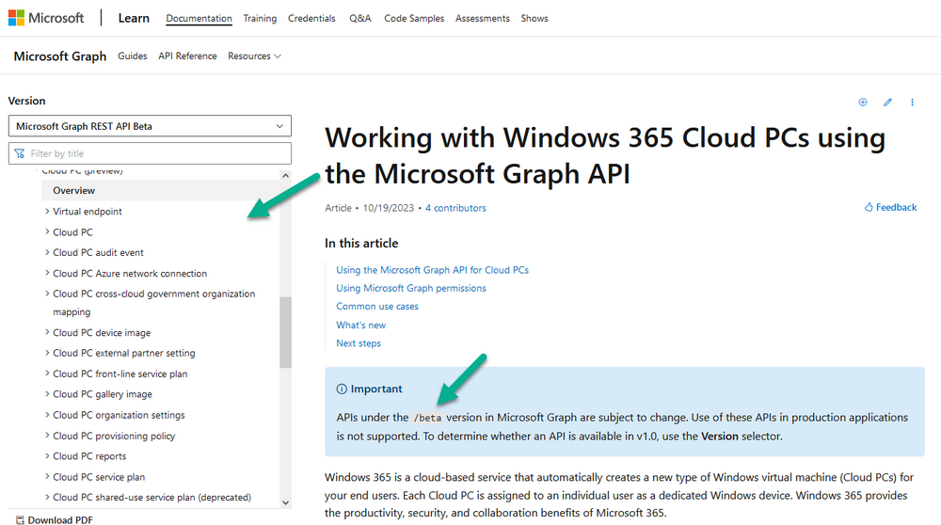Screen dimensions: 941x525
Task: Expand Cloud PC Azure network connection
Action: tap(47, 273)
